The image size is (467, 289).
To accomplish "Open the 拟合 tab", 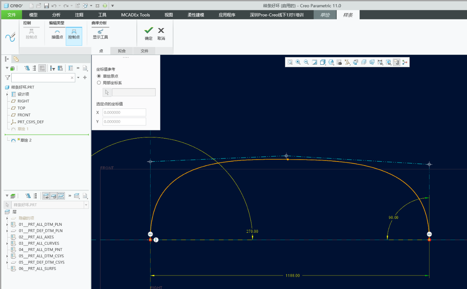I will click(122, 51).
